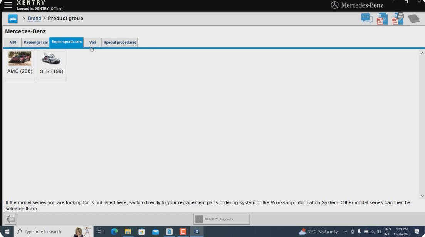
Task: Open the notification center icon
Action: (x=417, y=232)
